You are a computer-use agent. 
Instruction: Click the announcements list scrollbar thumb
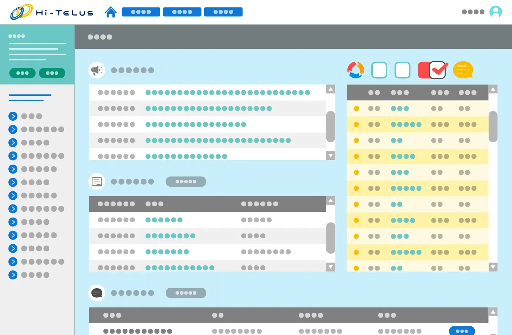tap(331, 127)
